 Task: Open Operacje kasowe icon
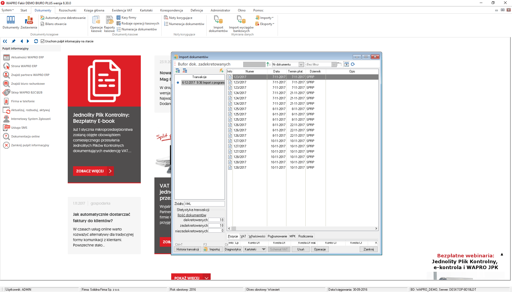(x=96, y=20)
